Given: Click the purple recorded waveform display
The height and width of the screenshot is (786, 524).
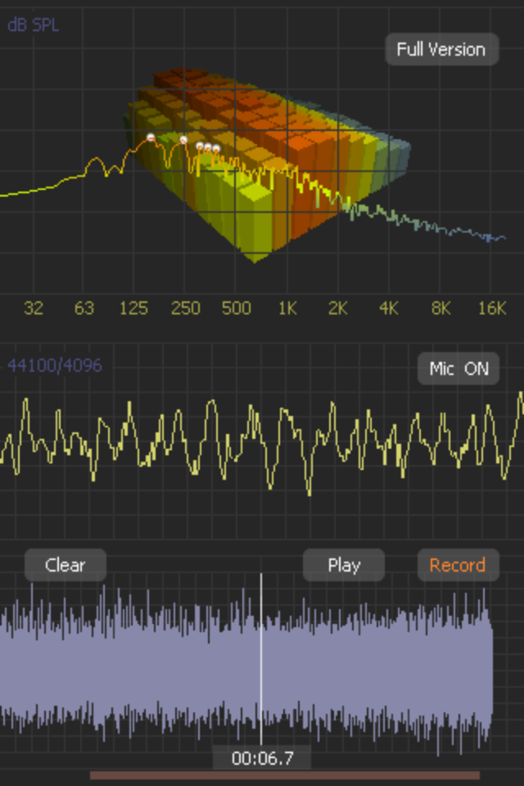Looking at the screenshot, I should (246, 669).
